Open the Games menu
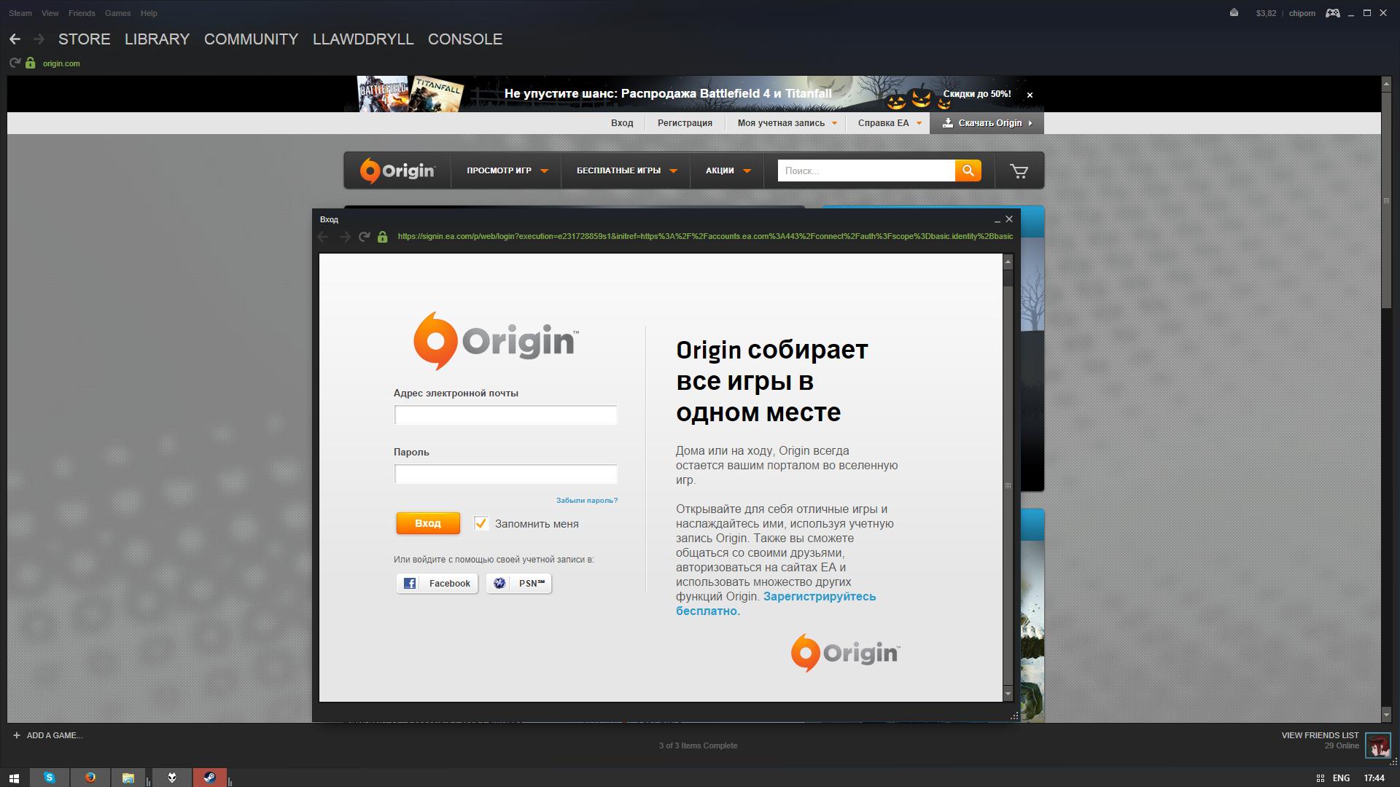 [x=117, y=13]
